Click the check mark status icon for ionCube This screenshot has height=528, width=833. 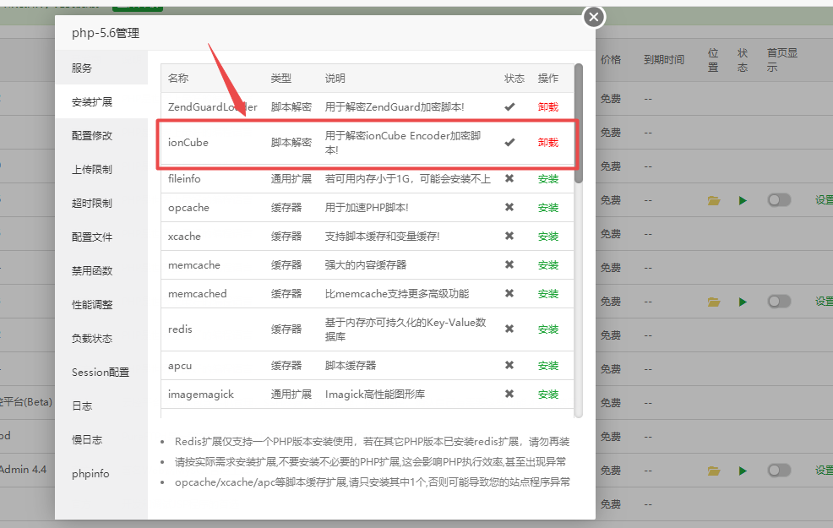pyautogui.click(x=510, y=141)
